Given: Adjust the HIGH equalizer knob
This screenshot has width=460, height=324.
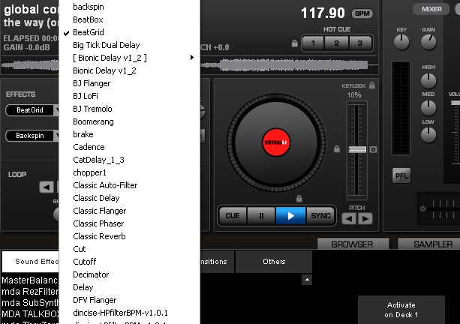Looking at the screenshot, I should (428, 81).
